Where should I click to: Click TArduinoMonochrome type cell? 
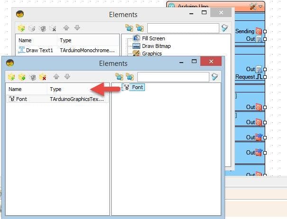point(87,50)
